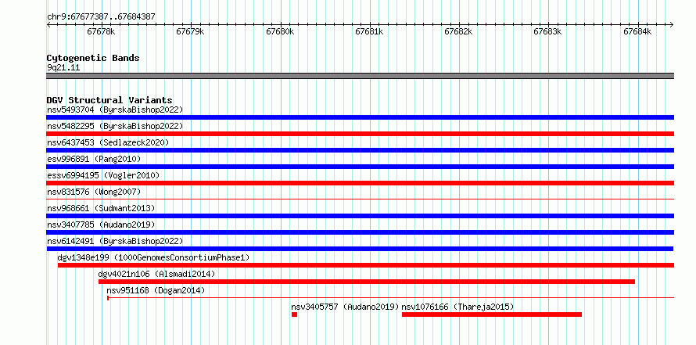Click the dgv1348e199 red variant bar
Viewport: 696px width, 345px height.
tap(366, 265)
